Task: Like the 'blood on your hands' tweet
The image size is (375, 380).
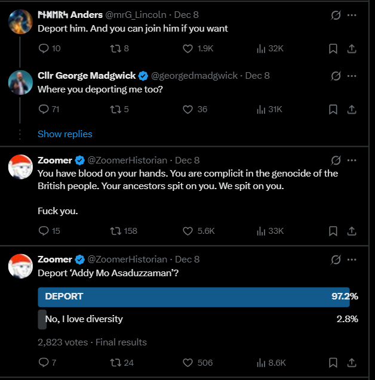Action: (187, 231)
